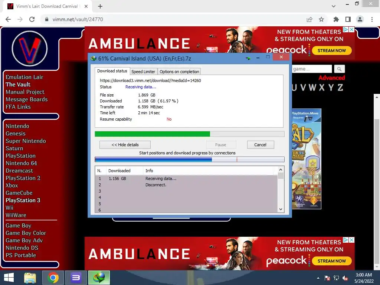Click the letter Z in alphabet list
380x285 pixels.
340,87
